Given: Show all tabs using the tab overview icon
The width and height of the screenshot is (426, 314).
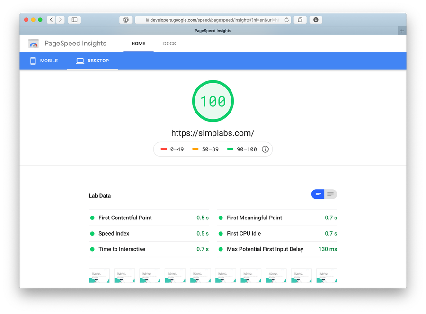Looking at the screenshot, I should (300, 19).
